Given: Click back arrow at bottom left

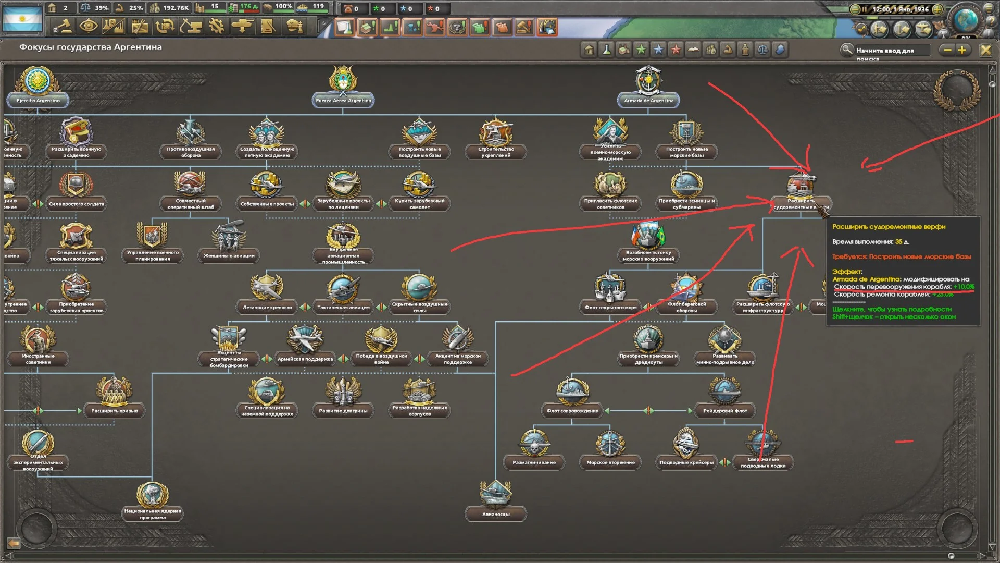Looking at the screenshot, I should (x=14, y=543).
